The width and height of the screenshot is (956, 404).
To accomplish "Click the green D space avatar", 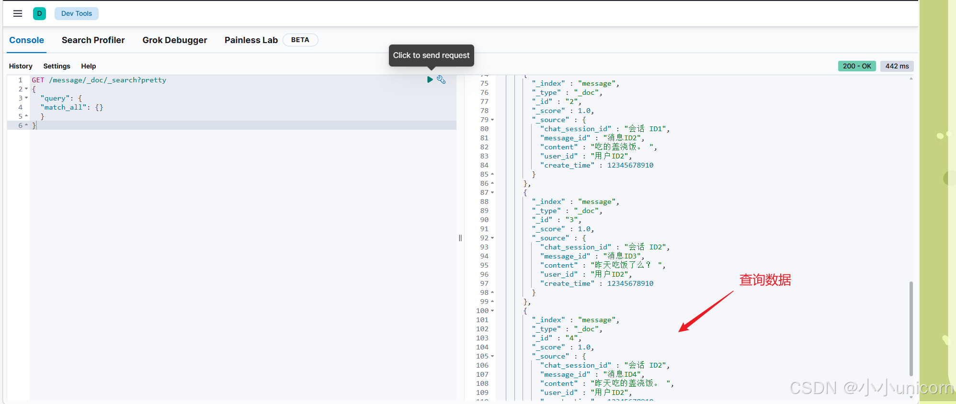I will point(39,13).
